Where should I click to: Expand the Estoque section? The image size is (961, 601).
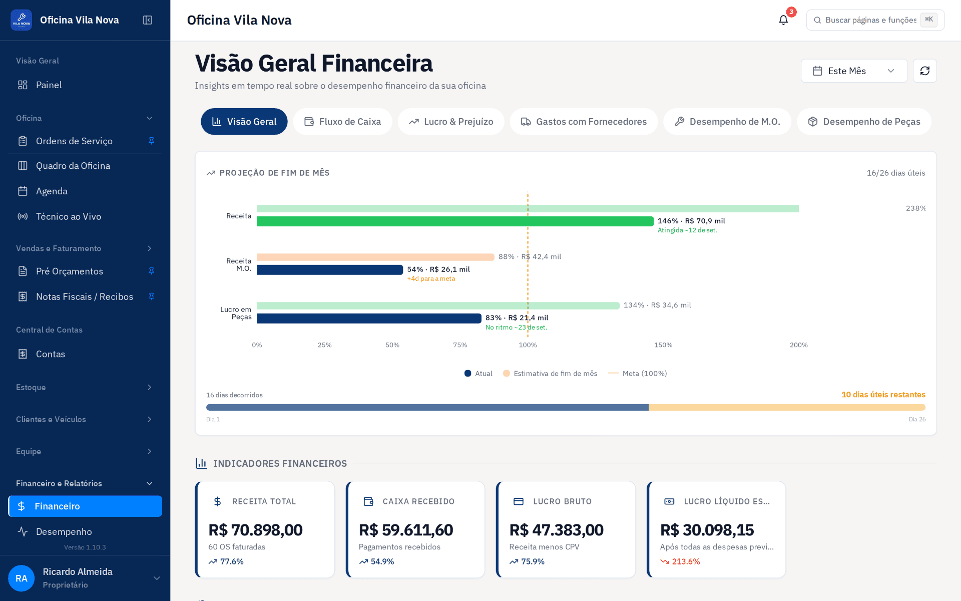(x=149, y=387)
